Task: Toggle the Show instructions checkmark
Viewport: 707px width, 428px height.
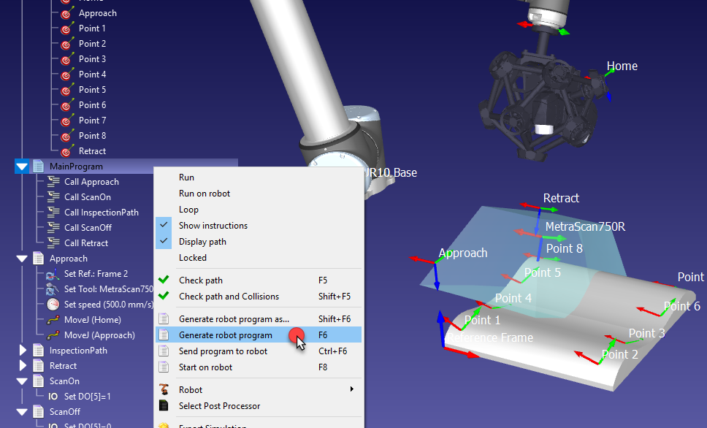Action: pos(164,226)
